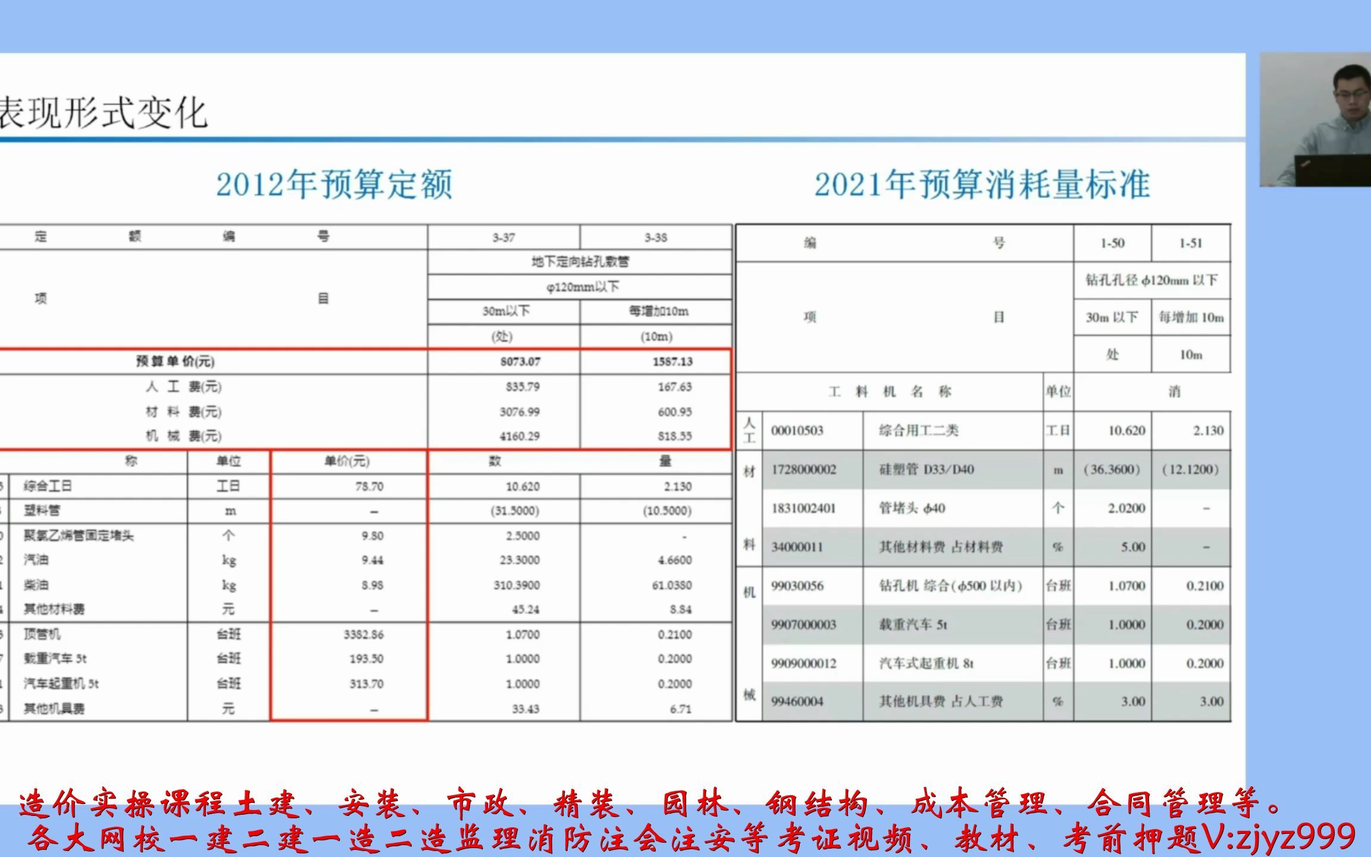Click the 顶管机 row name

[x=42, y=634]
